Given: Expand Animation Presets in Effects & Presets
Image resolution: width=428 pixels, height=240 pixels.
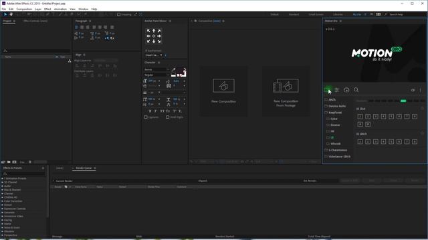Looking at the screenshot, I should [3, 179].
